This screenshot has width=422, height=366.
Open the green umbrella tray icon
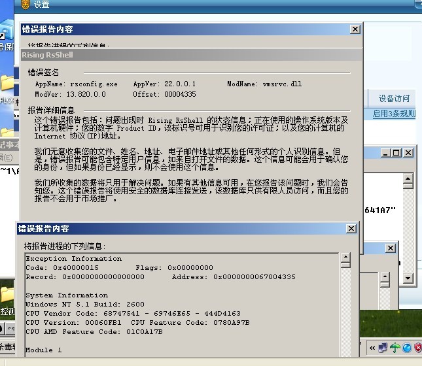point(395,348)
